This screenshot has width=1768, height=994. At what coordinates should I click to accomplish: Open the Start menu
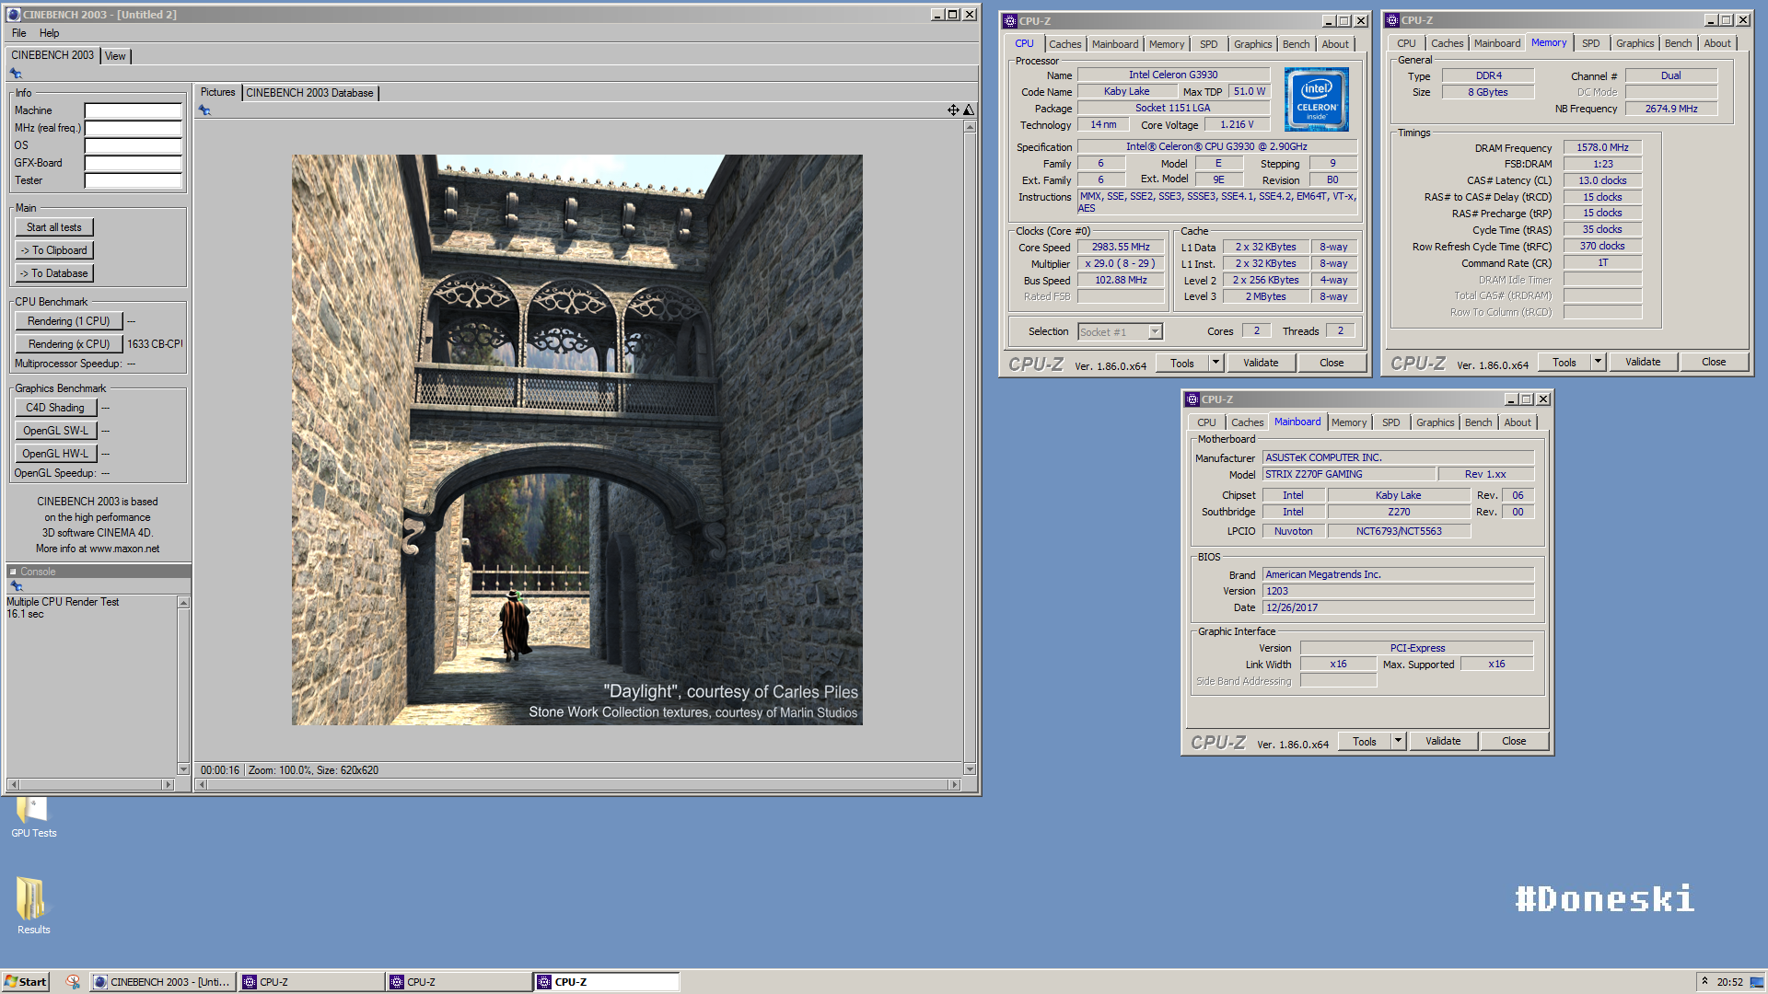25,982
